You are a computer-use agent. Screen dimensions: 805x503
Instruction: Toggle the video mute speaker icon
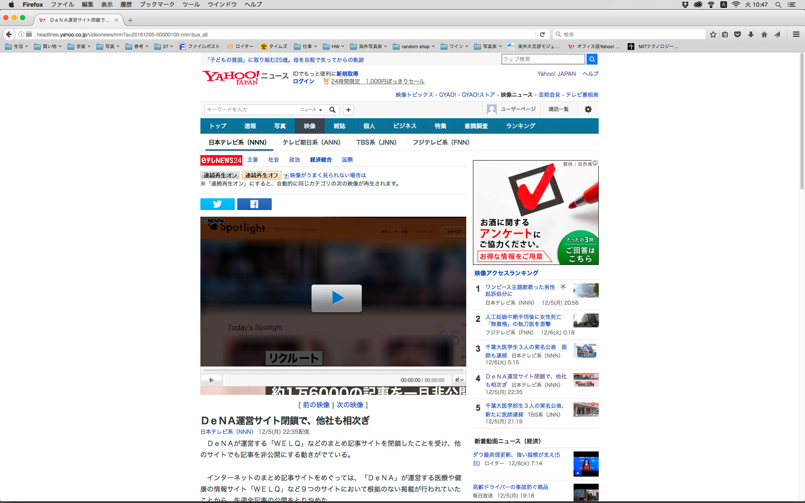[459, 380]
